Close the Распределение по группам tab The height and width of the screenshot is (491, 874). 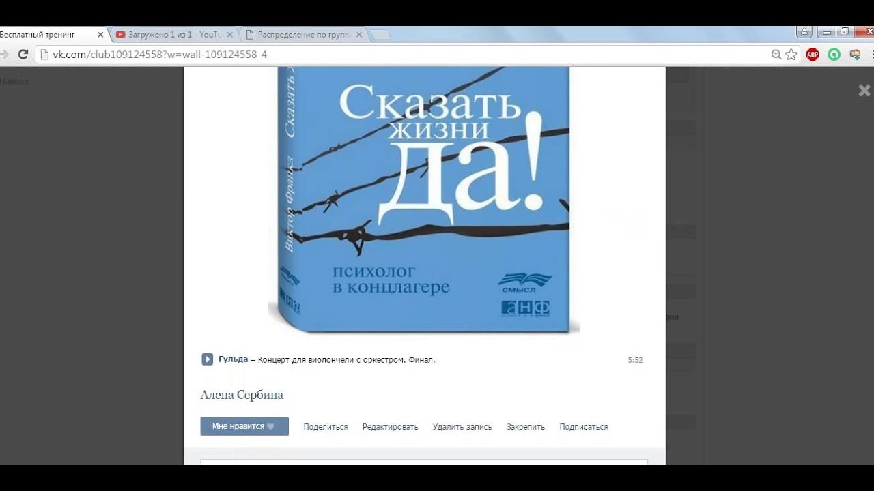click(x=359, y=35)
